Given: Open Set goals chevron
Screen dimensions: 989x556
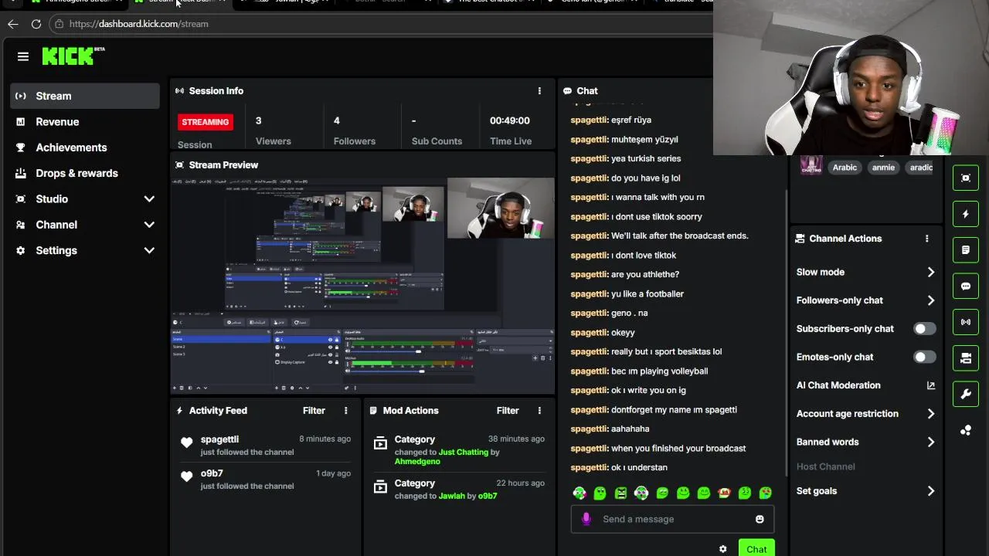Looking at the screenshot, I should [x=930, y=491].
